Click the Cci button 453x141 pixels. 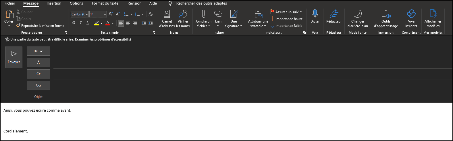tap(38, 85)
